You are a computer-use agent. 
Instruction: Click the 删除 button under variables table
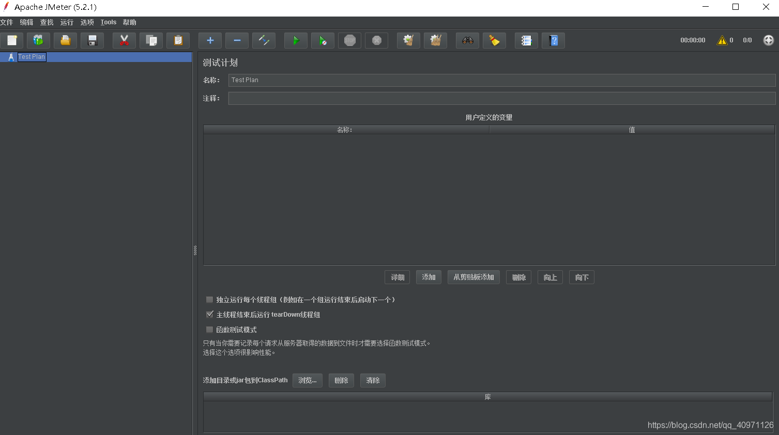click(519, 277)
